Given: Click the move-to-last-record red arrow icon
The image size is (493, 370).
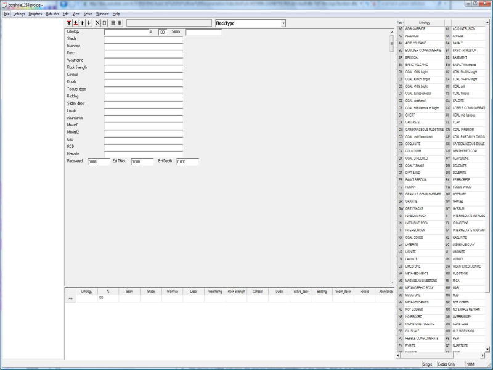Looking at the screenshot, I should 76,23.
